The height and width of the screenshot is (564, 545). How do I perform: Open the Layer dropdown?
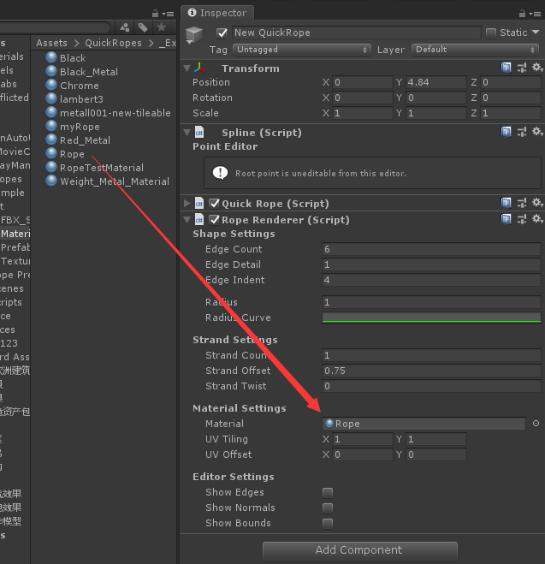click(x=475, y=50)
